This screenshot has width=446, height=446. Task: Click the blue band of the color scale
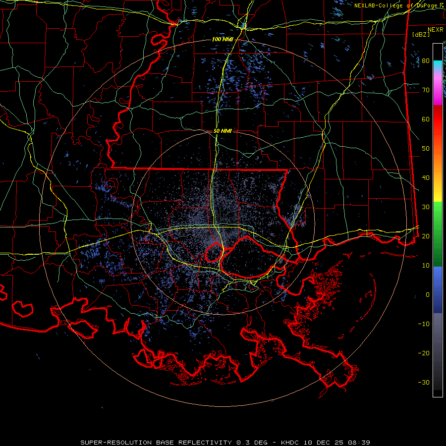[x=438, y=289]
